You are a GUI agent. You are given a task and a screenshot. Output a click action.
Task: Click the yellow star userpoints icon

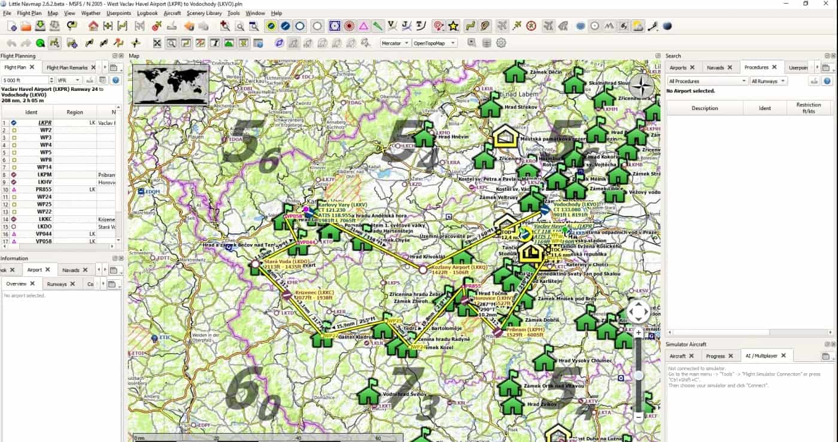pyautogui.click(x=453, y=26)
